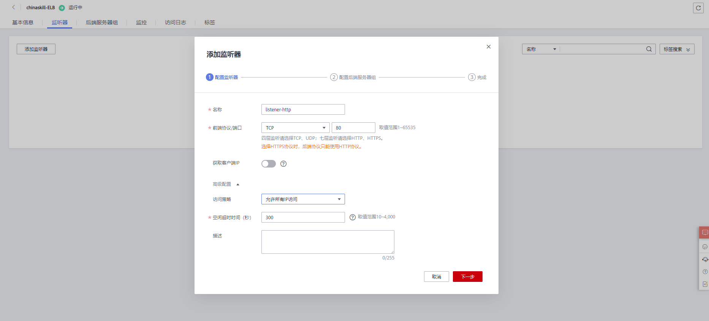Close the Add Listener dialog
Image resolution: width=709 pixels, height=321 pixels.
tap(489, 47)
